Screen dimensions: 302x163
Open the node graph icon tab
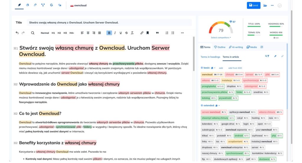43,5
